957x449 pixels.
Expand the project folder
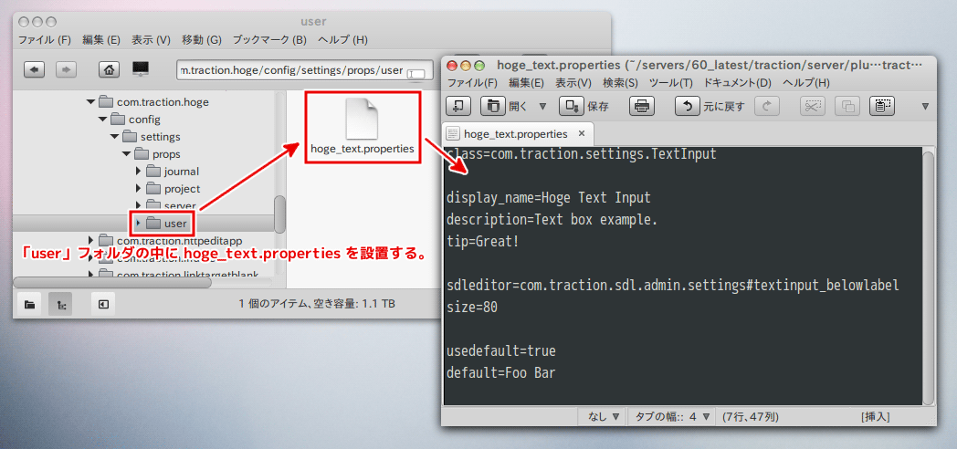coord(139,189)
